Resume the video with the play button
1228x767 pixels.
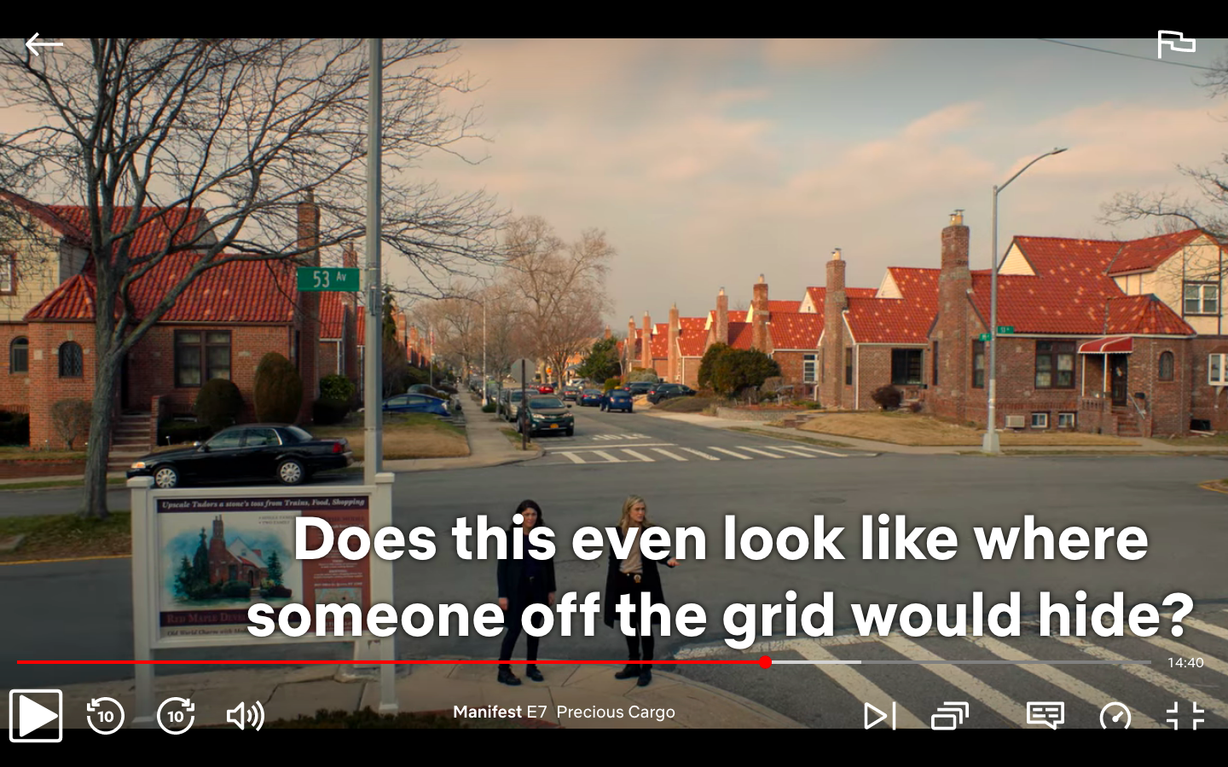(x=36, y=716)
